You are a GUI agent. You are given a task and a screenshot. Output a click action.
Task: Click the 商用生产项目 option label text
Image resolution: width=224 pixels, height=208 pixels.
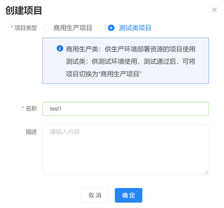click(73, 28)
